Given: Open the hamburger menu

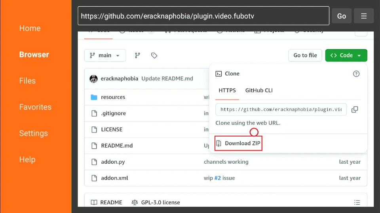Looking at the screenshot, I should pos(364,16).
